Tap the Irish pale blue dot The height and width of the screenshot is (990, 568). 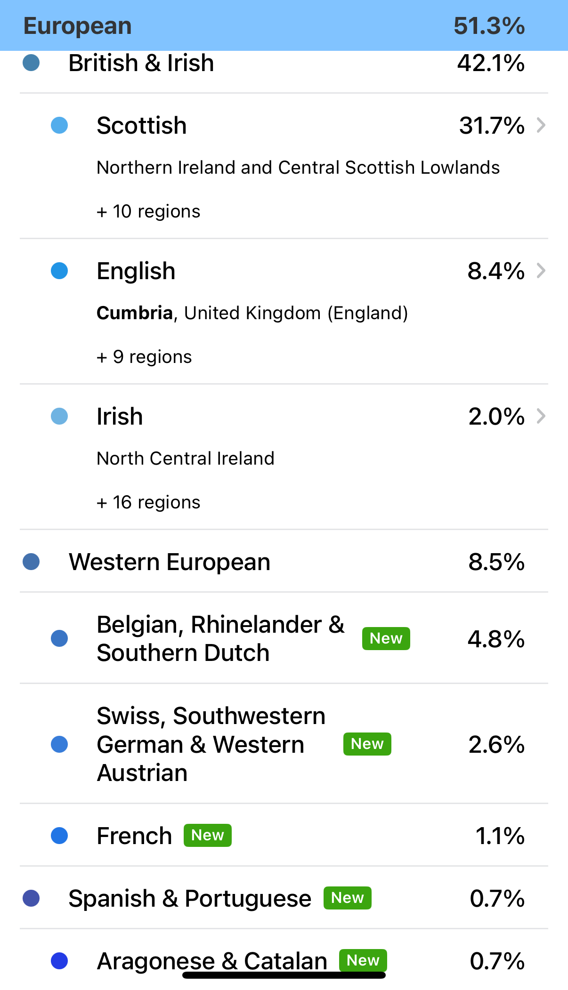(x=59, y=416)
